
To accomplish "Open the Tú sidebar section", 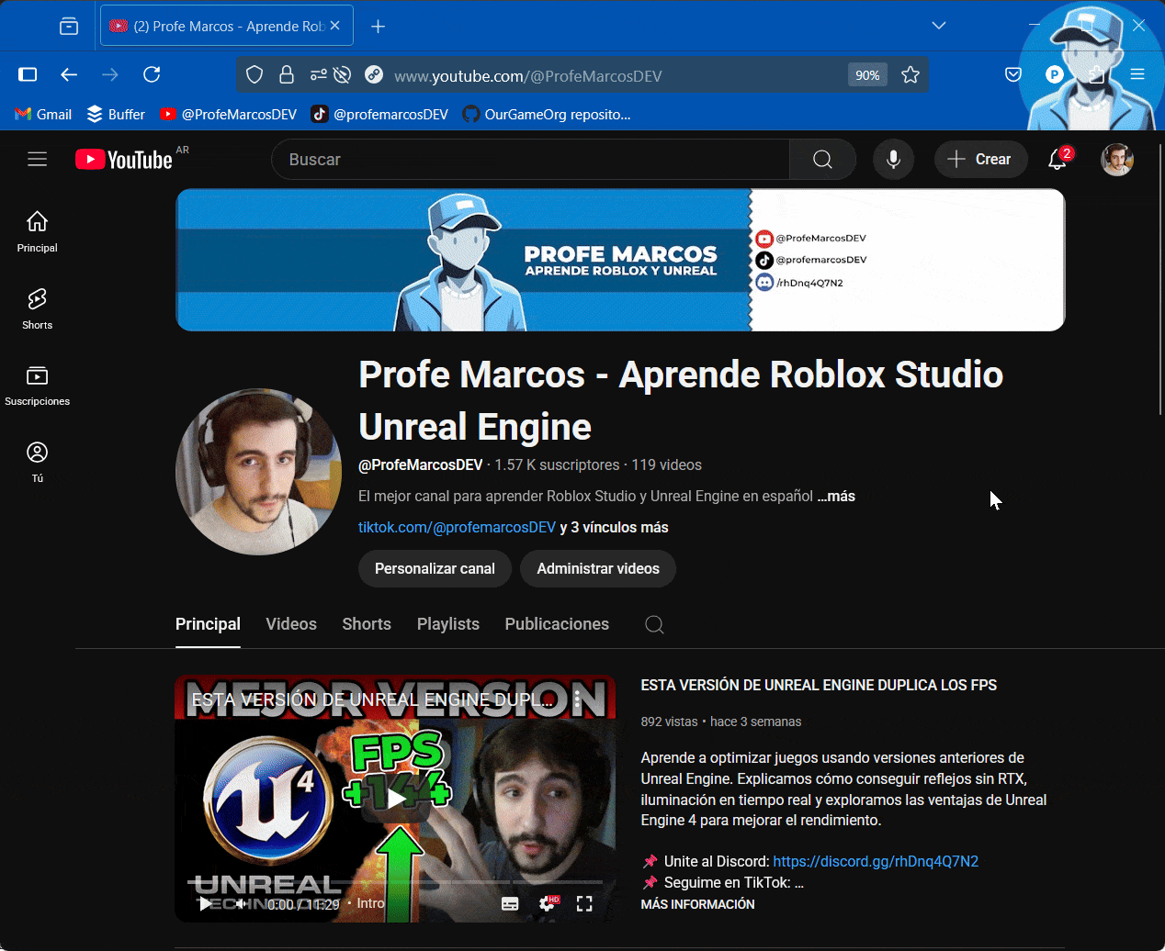I will tap(37, 462).
